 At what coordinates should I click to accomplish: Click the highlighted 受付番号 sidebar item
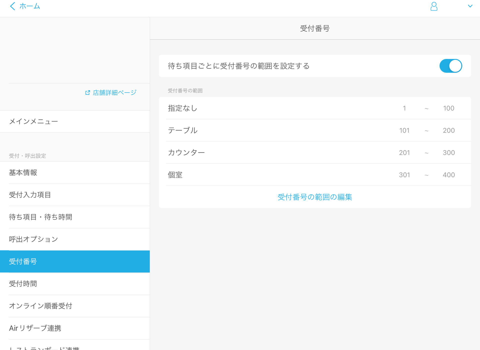tap(23, 261)
